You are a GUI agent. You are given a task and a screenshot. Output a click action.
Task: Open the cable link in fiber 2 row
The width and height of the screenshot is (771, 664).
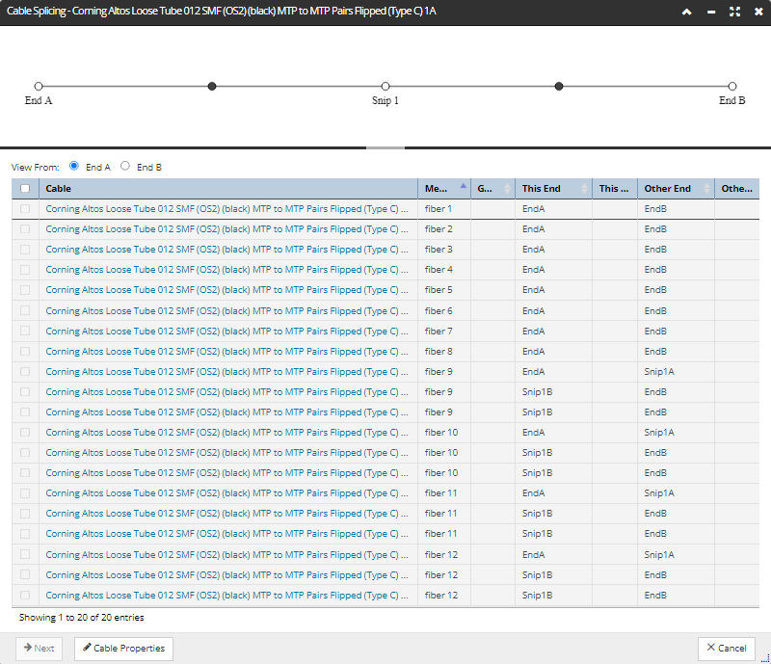pos(226,229)
